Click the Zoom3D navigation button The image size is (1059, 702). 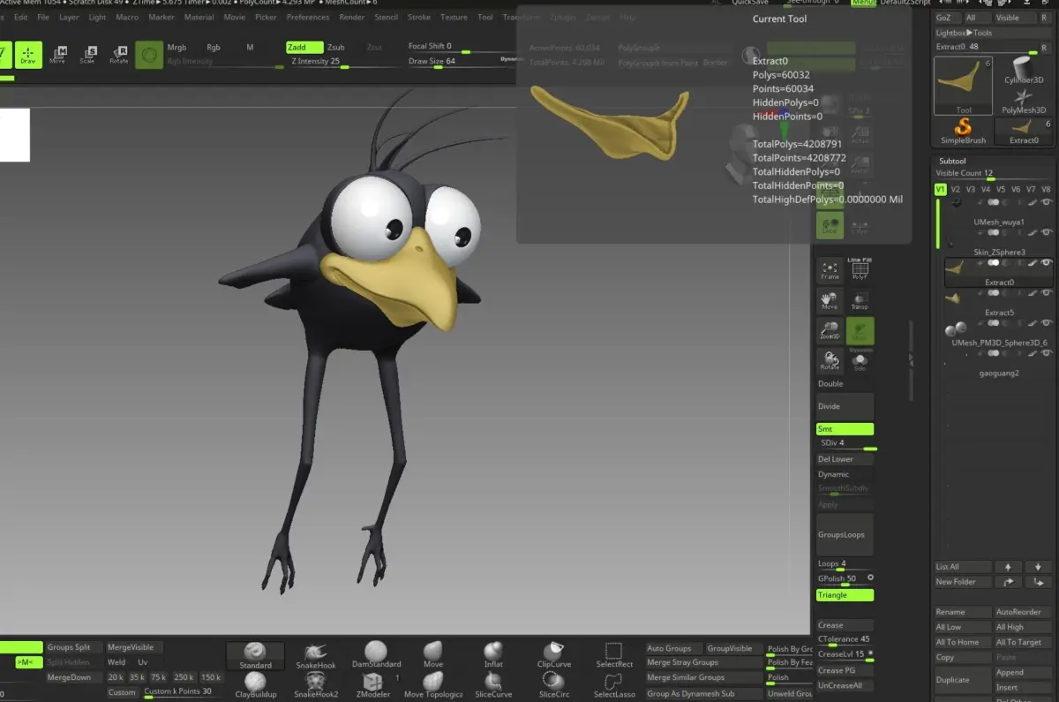pos(830,330)
